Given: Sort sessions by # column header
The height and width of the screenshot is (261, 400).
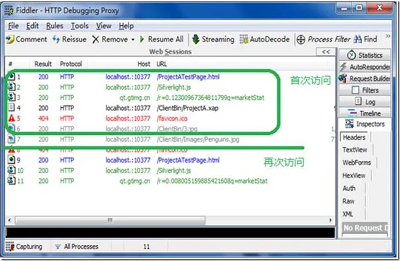Looking at the screenshot, I should pos(10,64).
